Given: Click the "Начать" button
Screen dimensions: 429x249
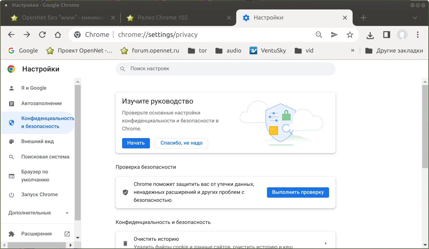Looking at the screenshot, I should [x=136, y=143].
